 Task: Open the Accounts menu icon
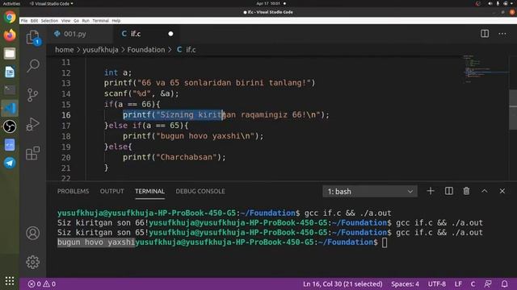click(x=32, y=233)
